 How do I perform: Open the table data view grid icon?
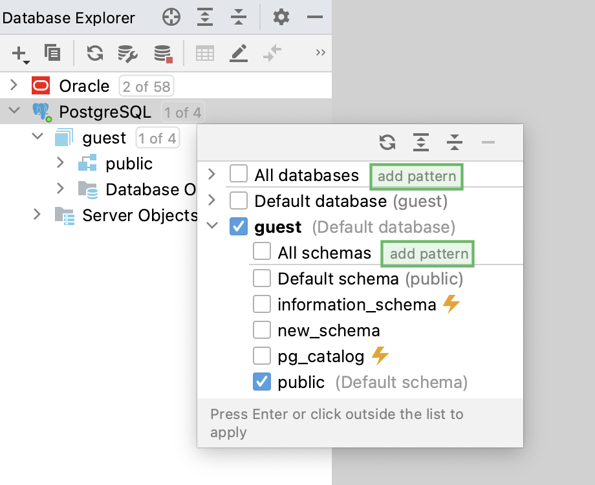coord(205,53)
